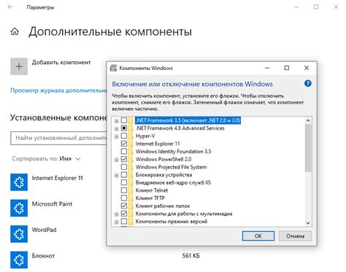Enable Windows Identity Foundation 3.5 checkbox
The image size is (346, 272).
click(124, 152)
